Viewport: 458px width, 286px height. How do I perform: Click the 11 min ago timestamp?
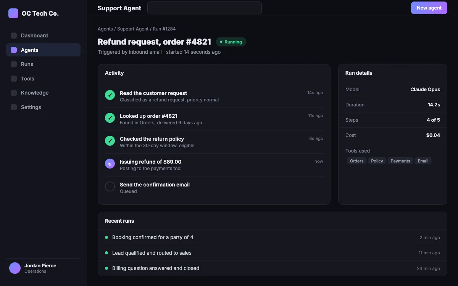click(x=429, y=253)
